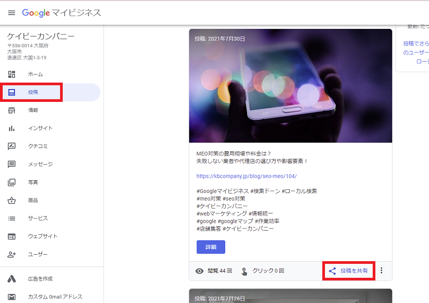Image resolution: width=429 pixels, height=303 pixels.
Task: Click the #webマーケティング #情報統一 hashtag line
Action: (235, 213)
